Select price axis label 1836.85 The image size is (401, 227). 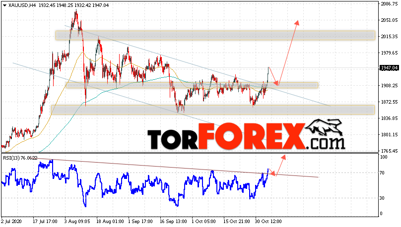click(389, 118)
